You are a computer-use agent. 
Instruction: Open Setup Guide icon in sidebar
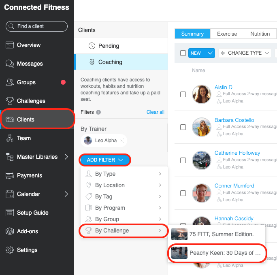pos(10,213)
